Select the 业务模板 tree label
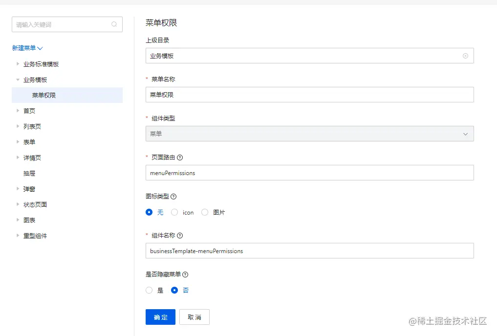The height and width of the screenshot is (336, 497). pyautogui.click(x=35, y=79)
